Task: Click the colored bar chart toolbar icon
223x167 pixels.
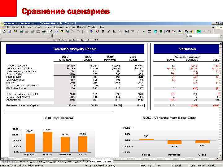Action: tap(192, 31)
